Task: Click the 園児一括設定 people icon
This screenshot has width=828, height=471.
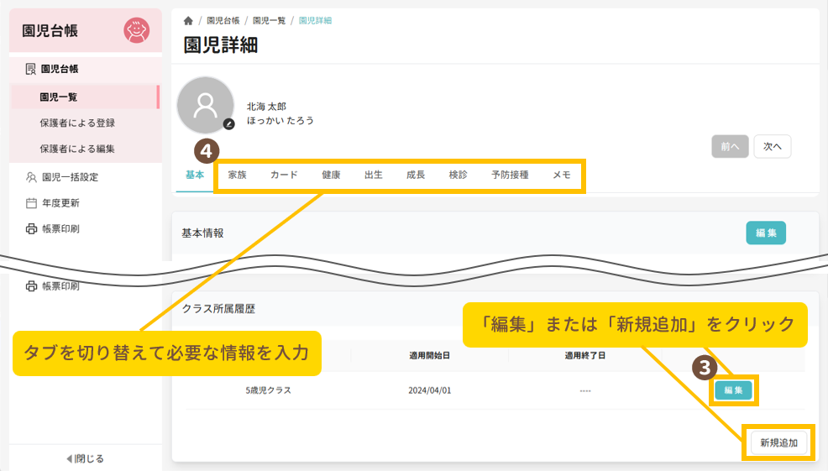Action: tap(31, 177)
